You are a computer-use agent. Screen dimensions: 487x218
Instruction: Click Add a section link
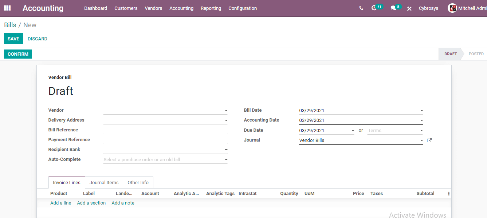pyautogui.click(x=91, y=203)
